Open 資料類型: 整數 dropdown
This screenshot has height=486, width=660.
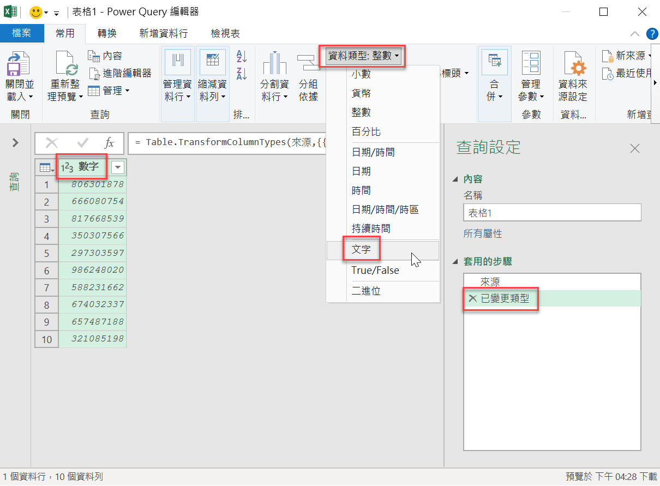[364, 56]
